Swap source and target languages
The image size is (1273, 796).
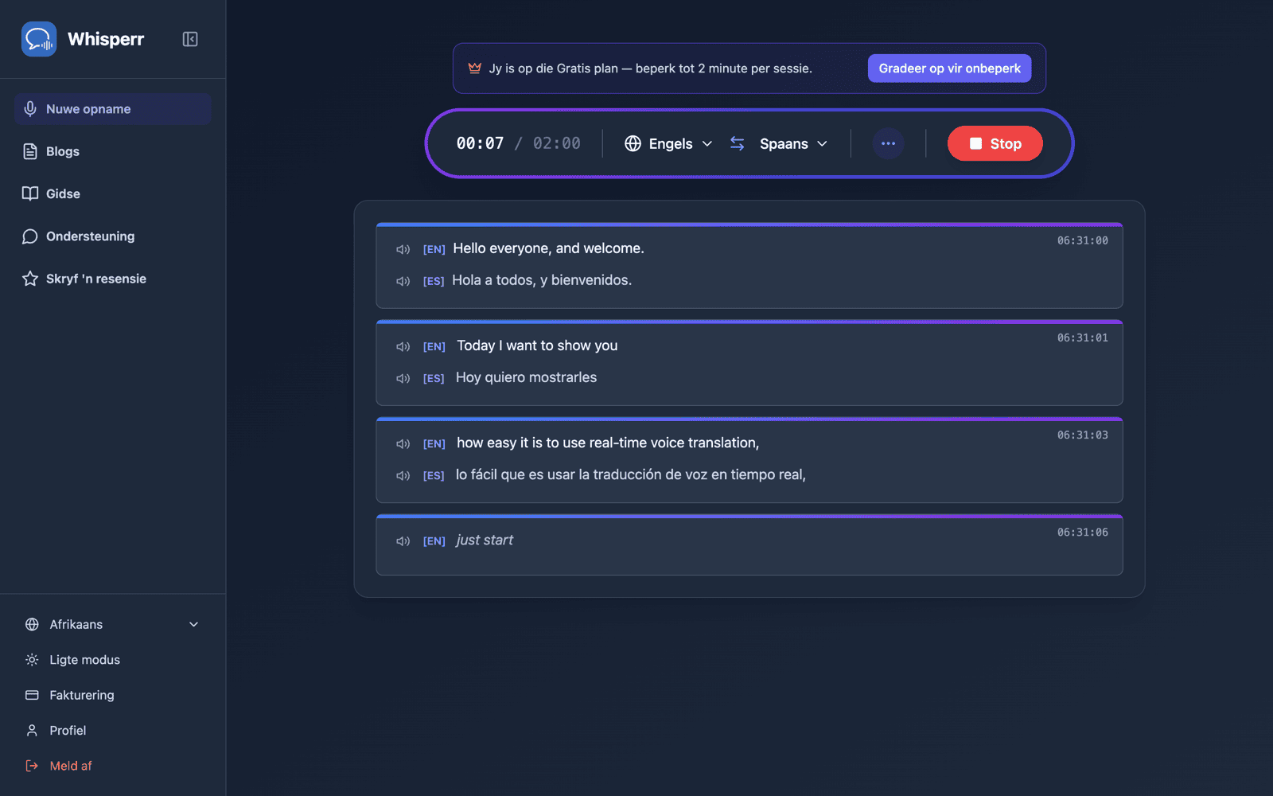point(738,143)
